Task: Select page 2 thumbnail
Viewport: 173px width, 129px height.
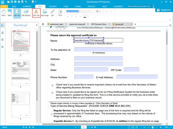Action: (x=20, y=73)
